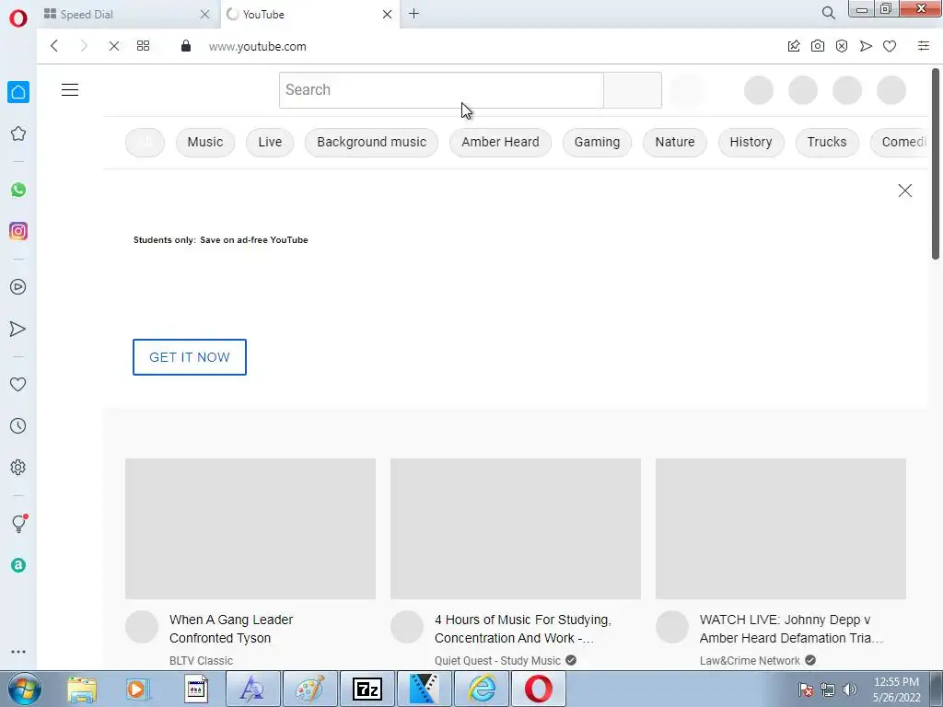Dismiss the student promo banner

click(904, 191)
